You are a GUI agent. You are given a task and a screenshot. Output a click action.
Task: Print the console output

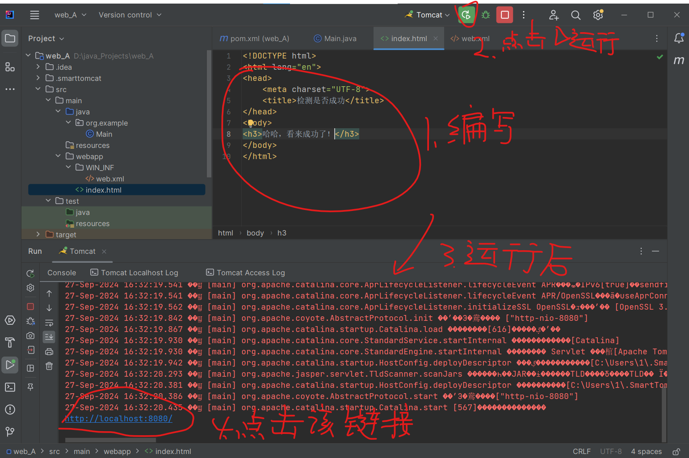pos(49,352)
